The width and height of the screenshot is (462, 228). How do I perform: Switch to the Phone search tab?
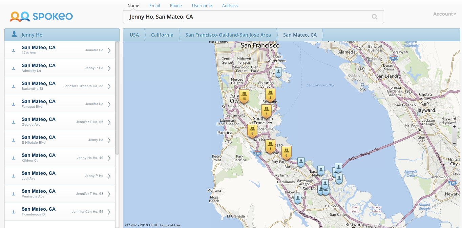point(176,6)
